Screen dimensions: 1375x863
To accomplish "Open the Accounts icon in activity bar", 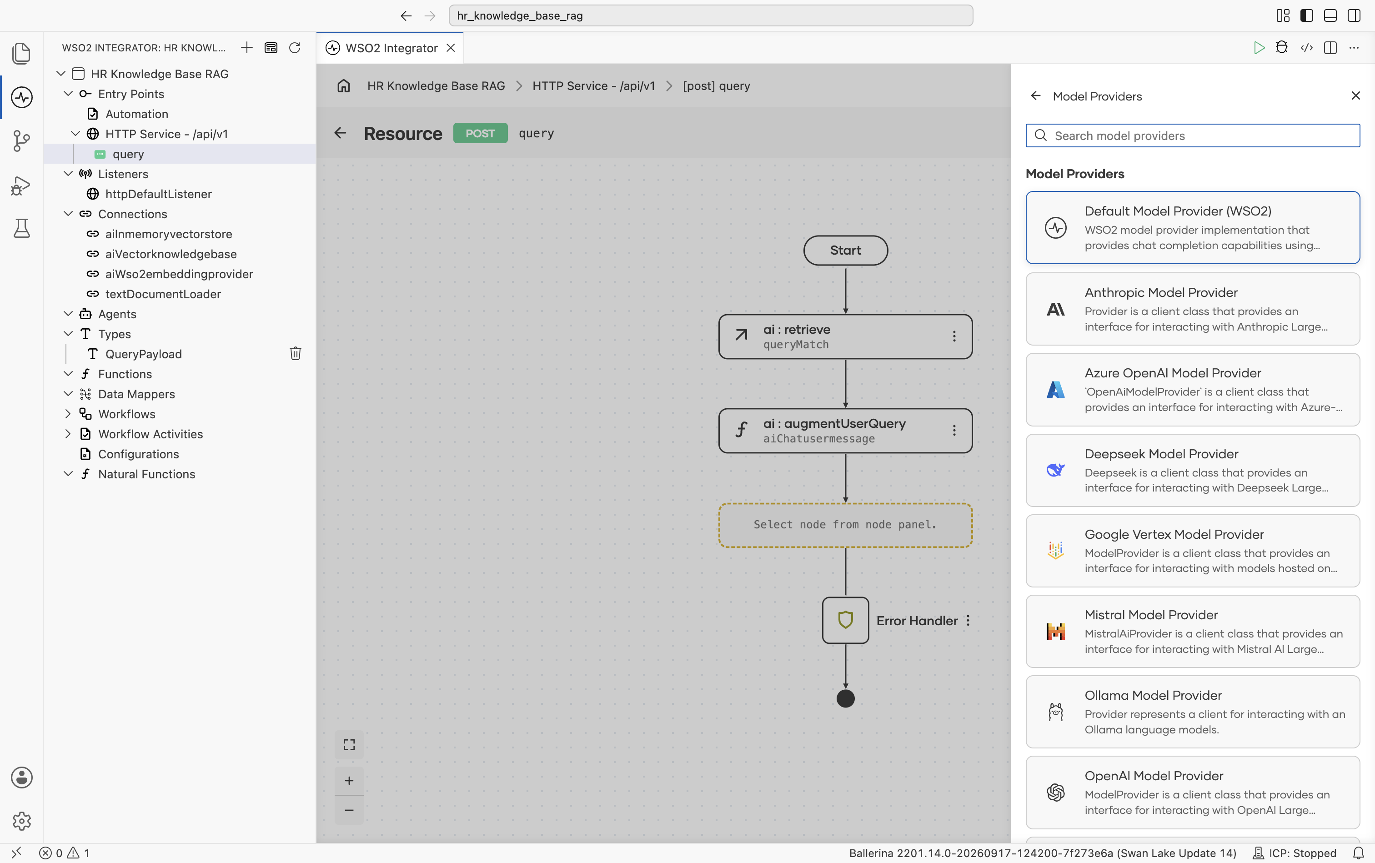I will pos(22,778).
